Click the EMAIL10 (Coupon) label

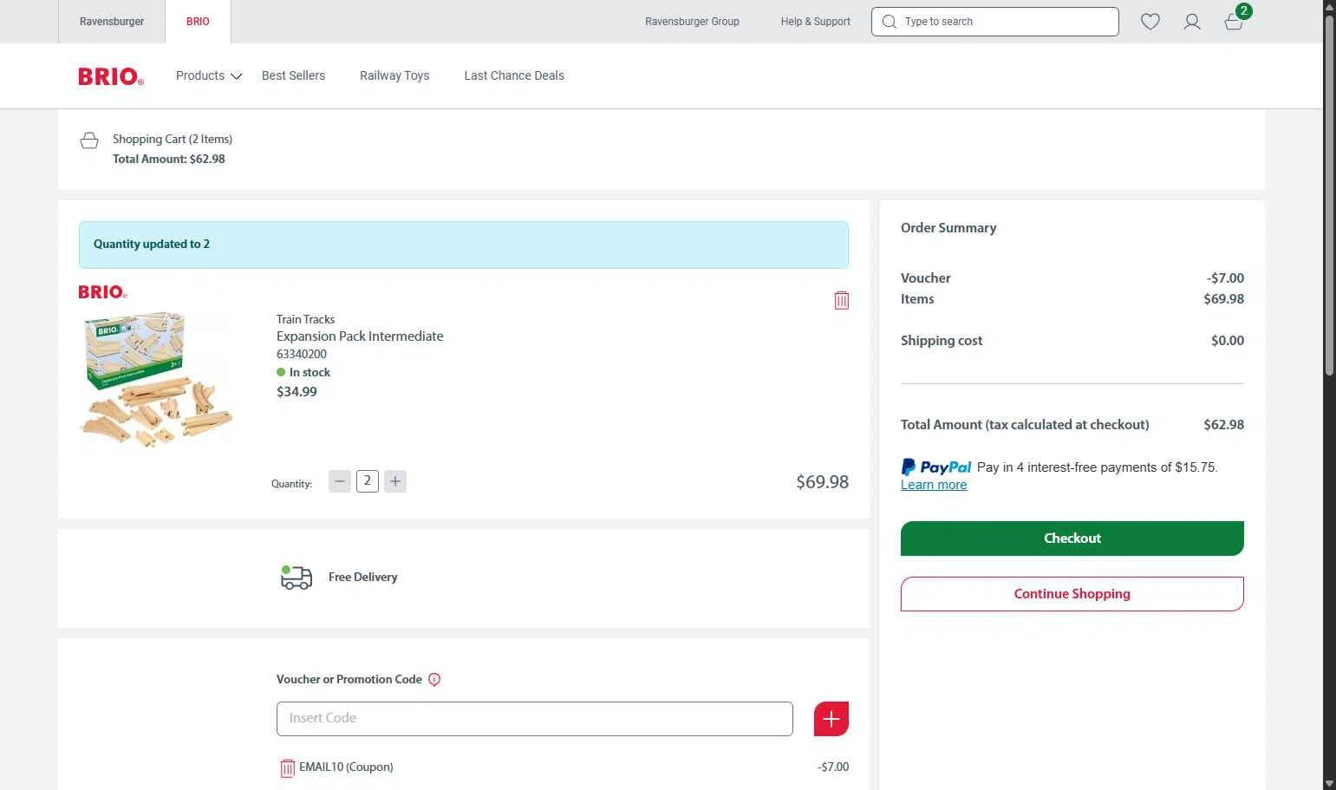coord(346,767)
